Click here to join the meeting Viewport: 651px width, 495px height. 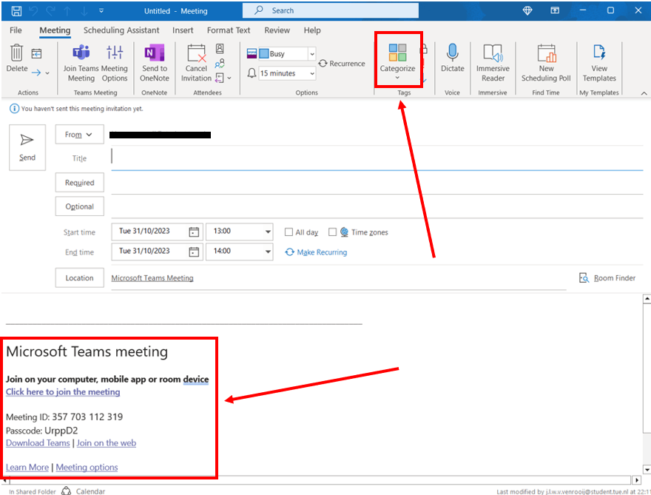[x=63, y=391]
